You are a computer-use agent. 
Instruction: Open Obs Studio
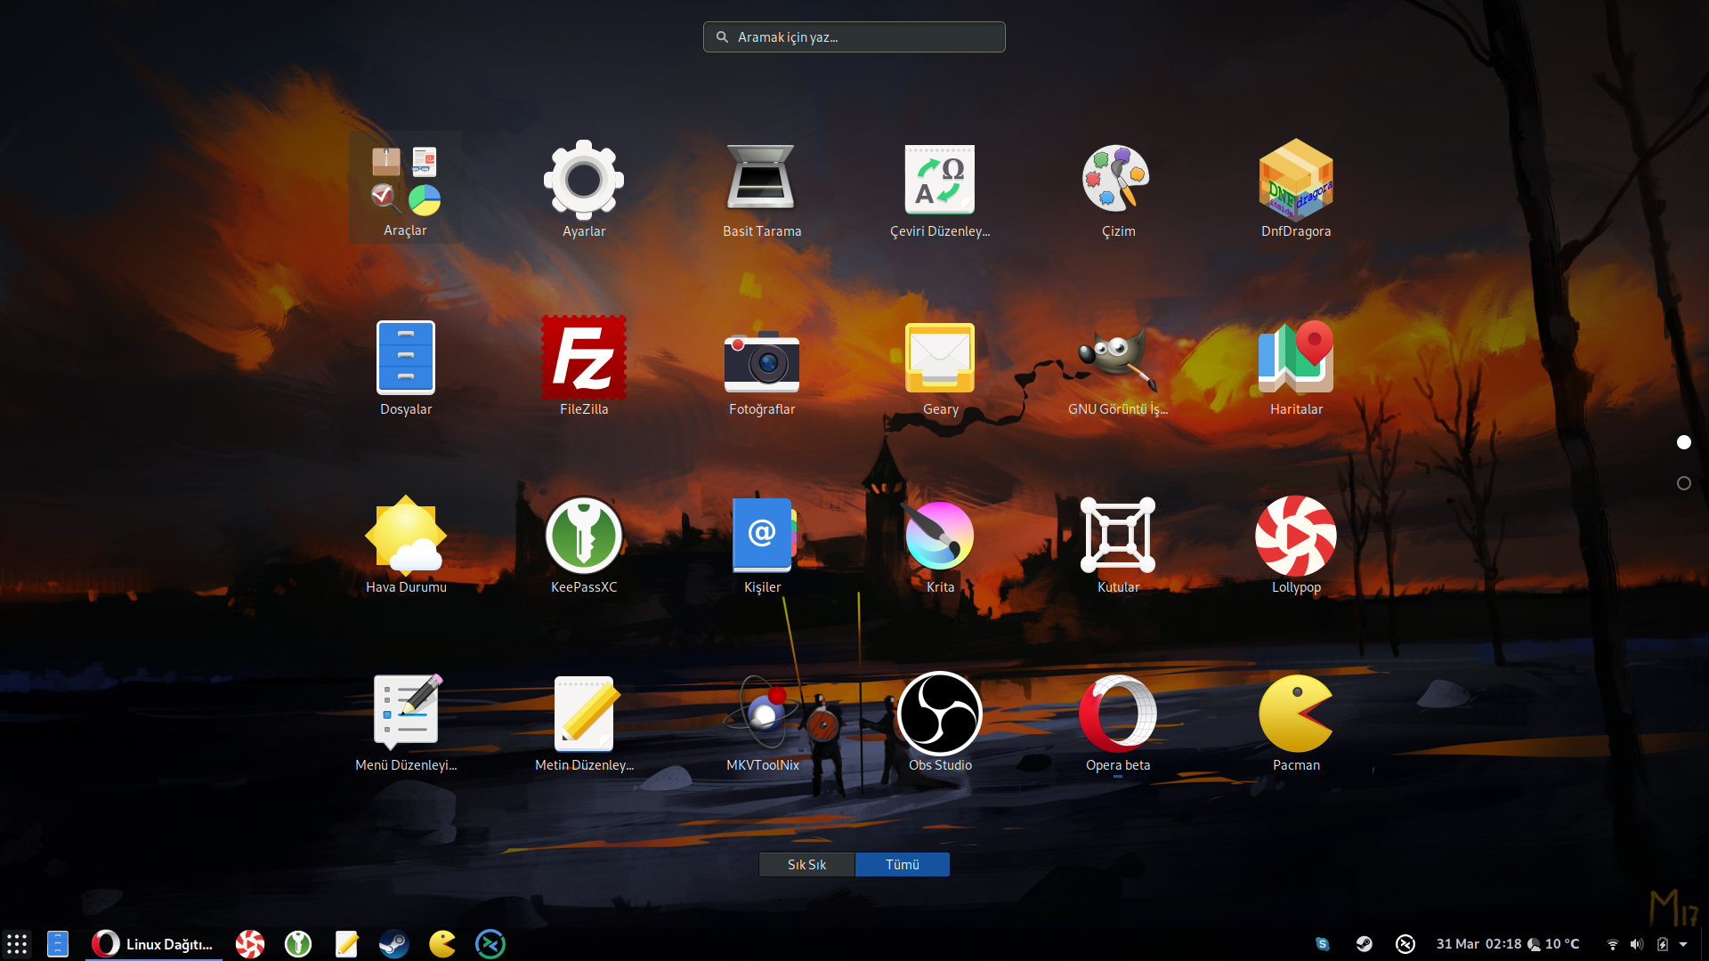point(940,722)
